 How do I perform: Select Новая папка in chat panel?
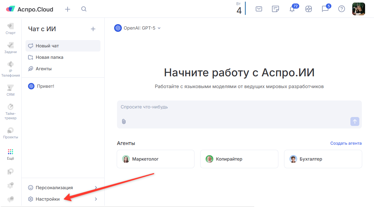pyautogui.click(x=63, y=57)
